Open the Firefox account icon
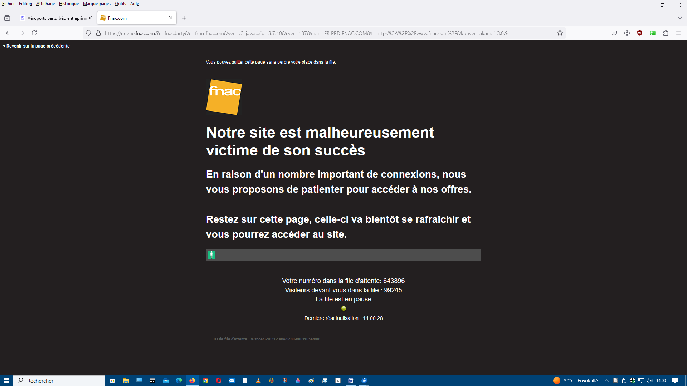The image size is (687, 386). [x=627, y=33]
